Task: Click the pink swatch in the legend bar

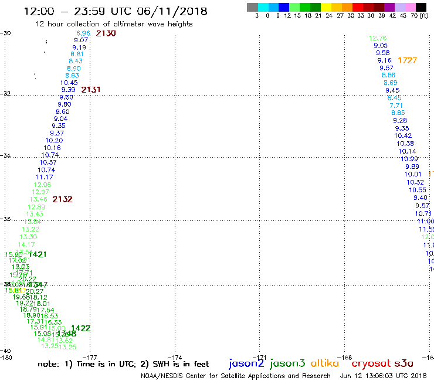Action: point(410,7)
